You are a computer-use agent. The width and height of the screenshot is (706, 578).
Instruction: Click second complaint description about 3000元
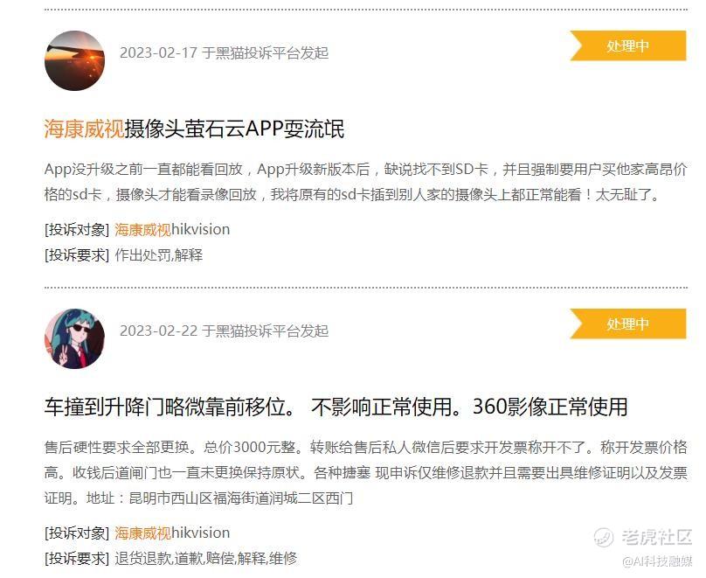coord(365,472)
